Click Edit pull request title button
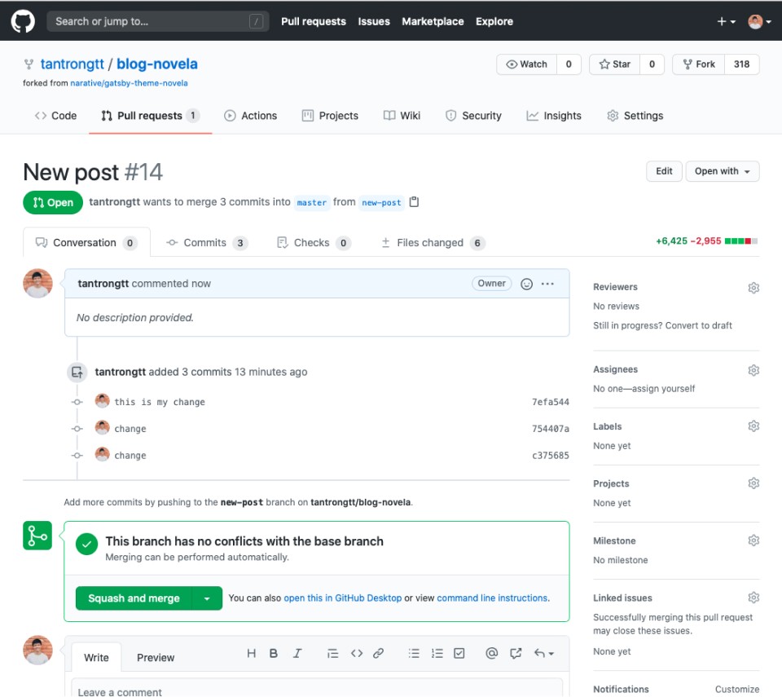This screenshot has width=782, height=697. pos(664,171)
